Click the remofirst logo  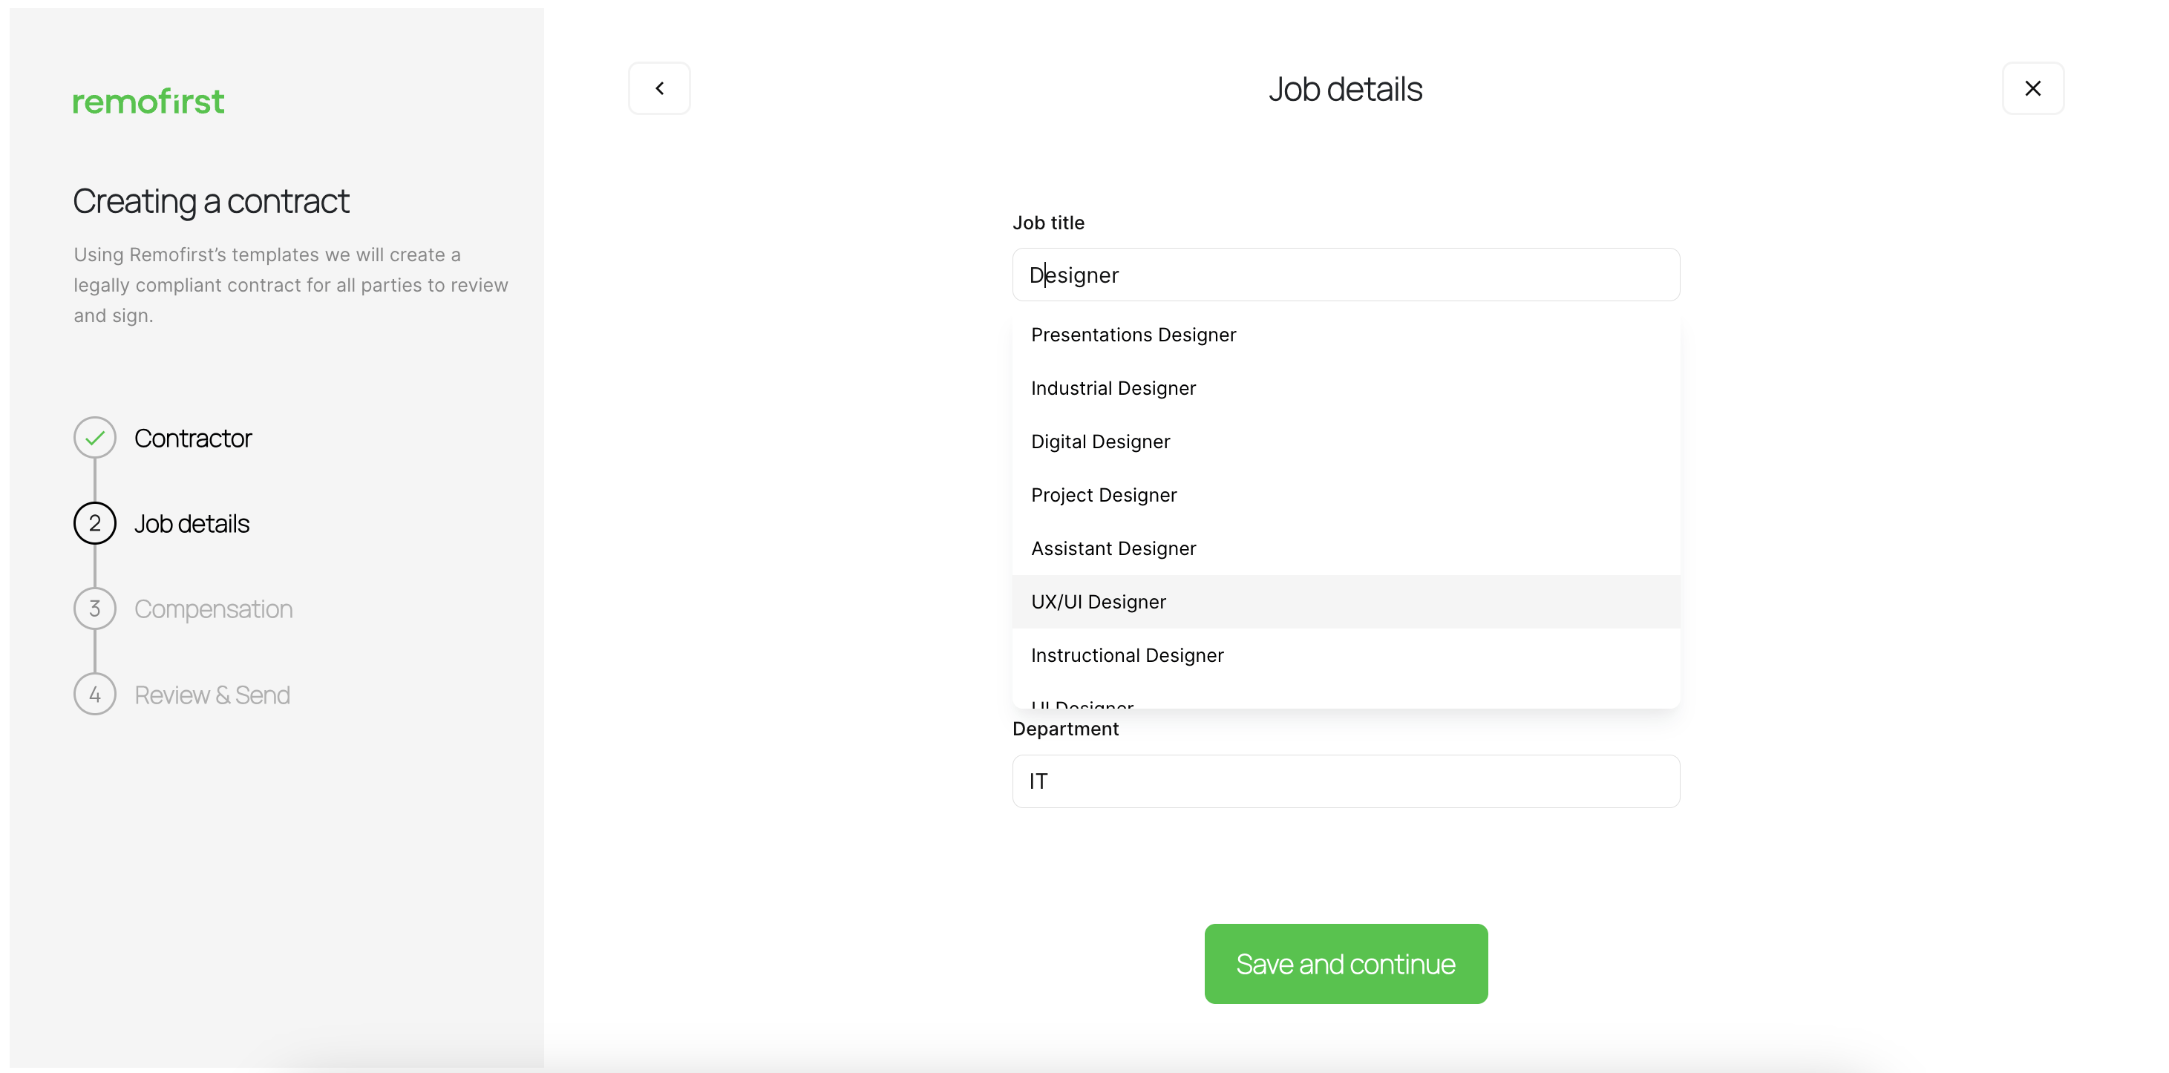coord(148,102)
